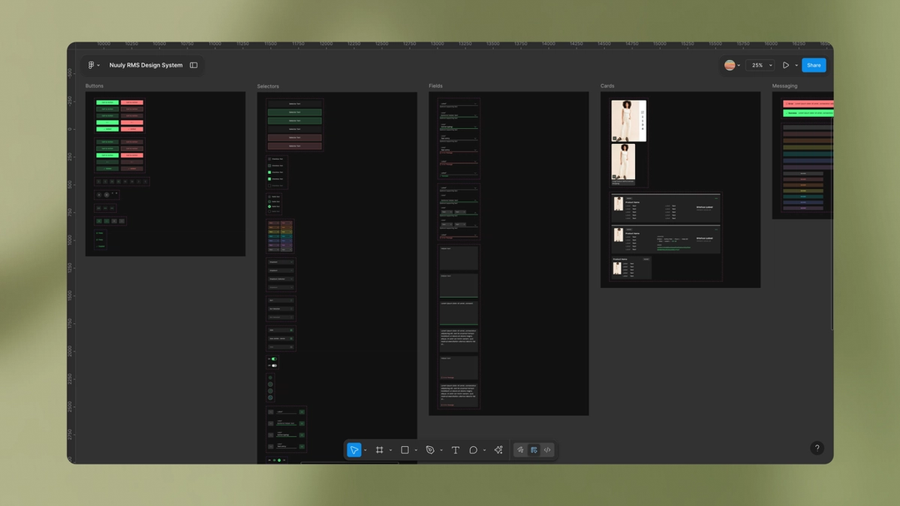Open the Comment tool
Viewport: 900px width, 506px height.
tap(474, 449)
